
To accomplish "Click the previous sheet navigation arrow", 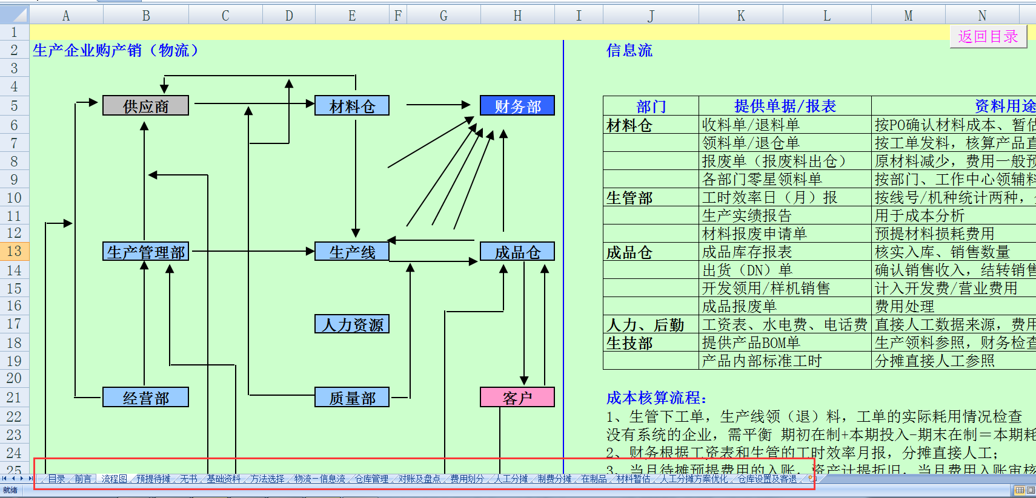I will pyautogui.click(x=13, y=479).
